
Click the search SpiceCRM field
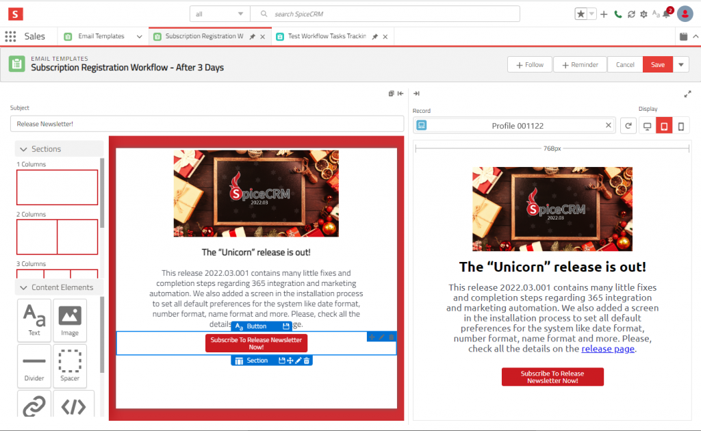(385, 14)
